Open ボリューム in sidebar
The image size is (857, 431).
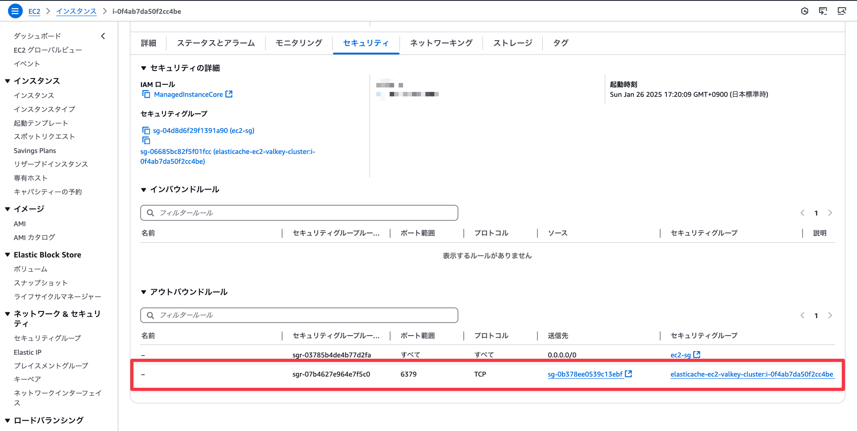coord(30,269)
